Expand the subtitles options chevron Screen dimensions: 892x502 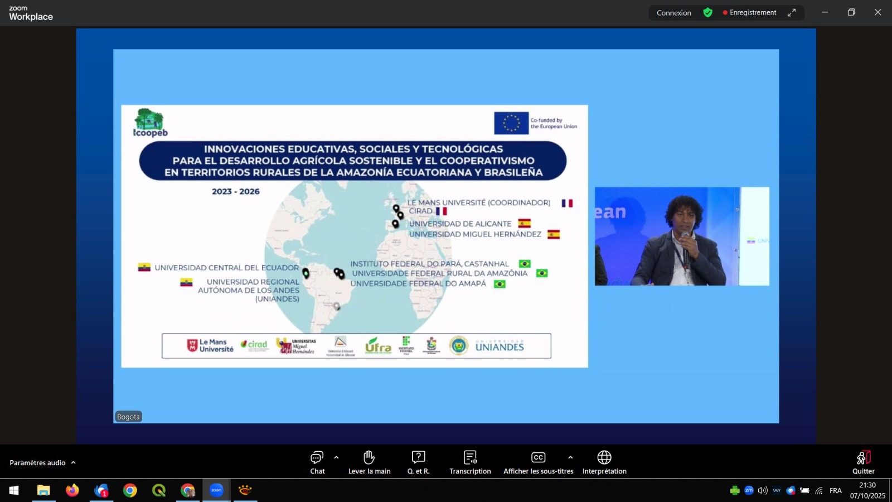[570, 457]
